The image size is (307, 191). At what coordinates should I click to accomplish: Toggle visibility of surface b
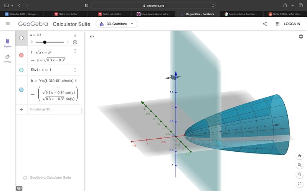(x=21, y=90)
